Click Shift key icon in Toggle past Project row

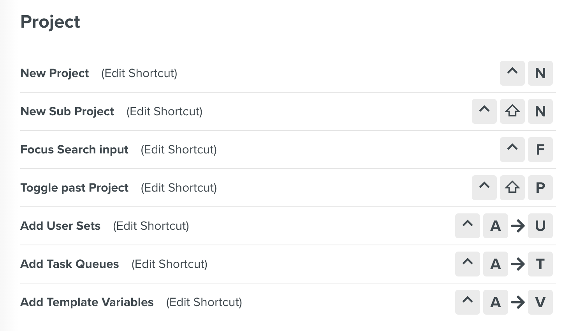pos(512,188)
